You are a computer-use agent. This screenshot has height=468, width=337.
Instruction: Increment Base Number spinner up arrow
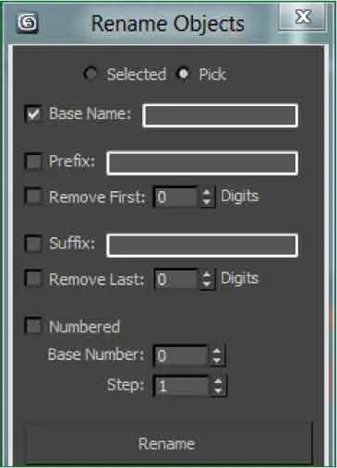(x=217, y=351)
